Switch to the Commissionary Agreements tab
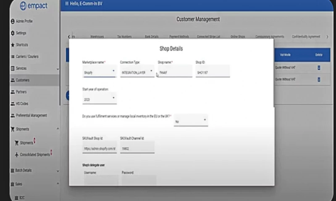This screenshot has width=336, height=201. (270, 36)
